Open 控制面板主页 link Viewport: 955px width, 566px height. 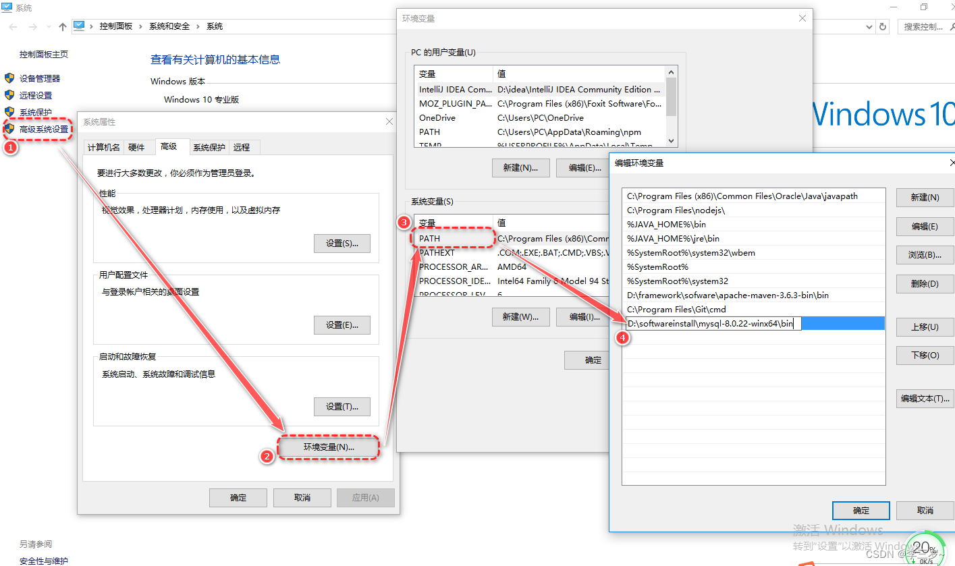point(44,54)
